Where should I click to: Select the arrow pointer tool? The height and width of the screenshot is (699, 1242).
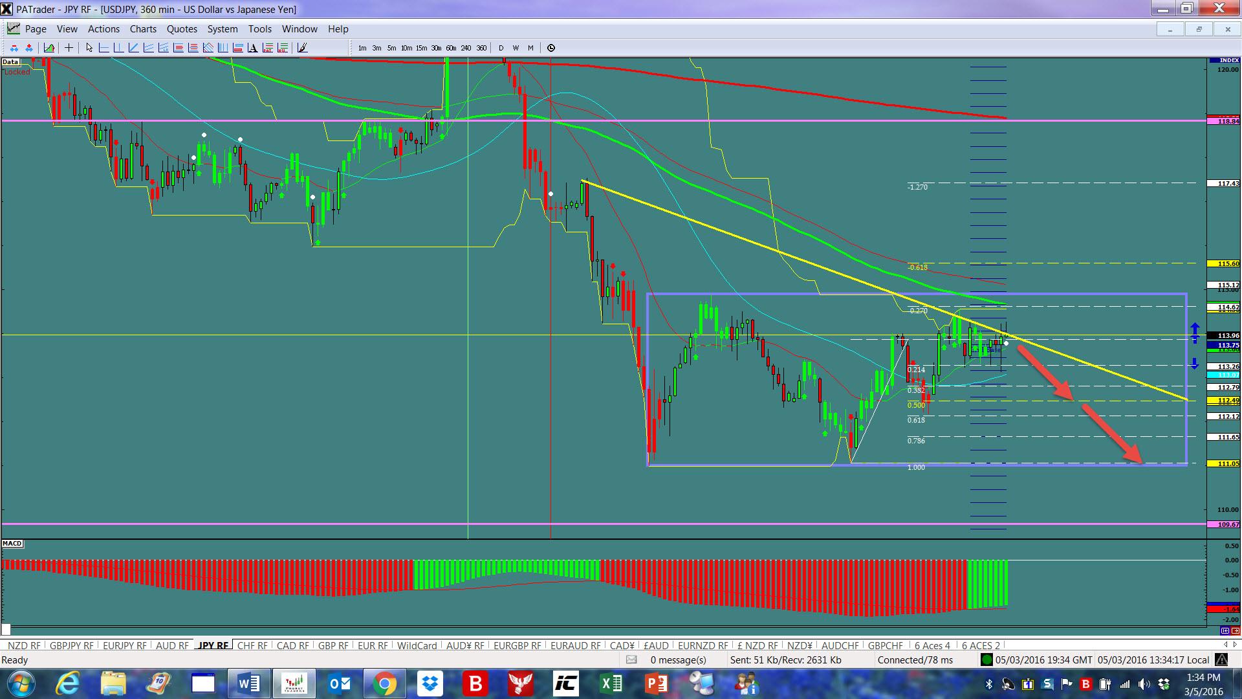89,48
